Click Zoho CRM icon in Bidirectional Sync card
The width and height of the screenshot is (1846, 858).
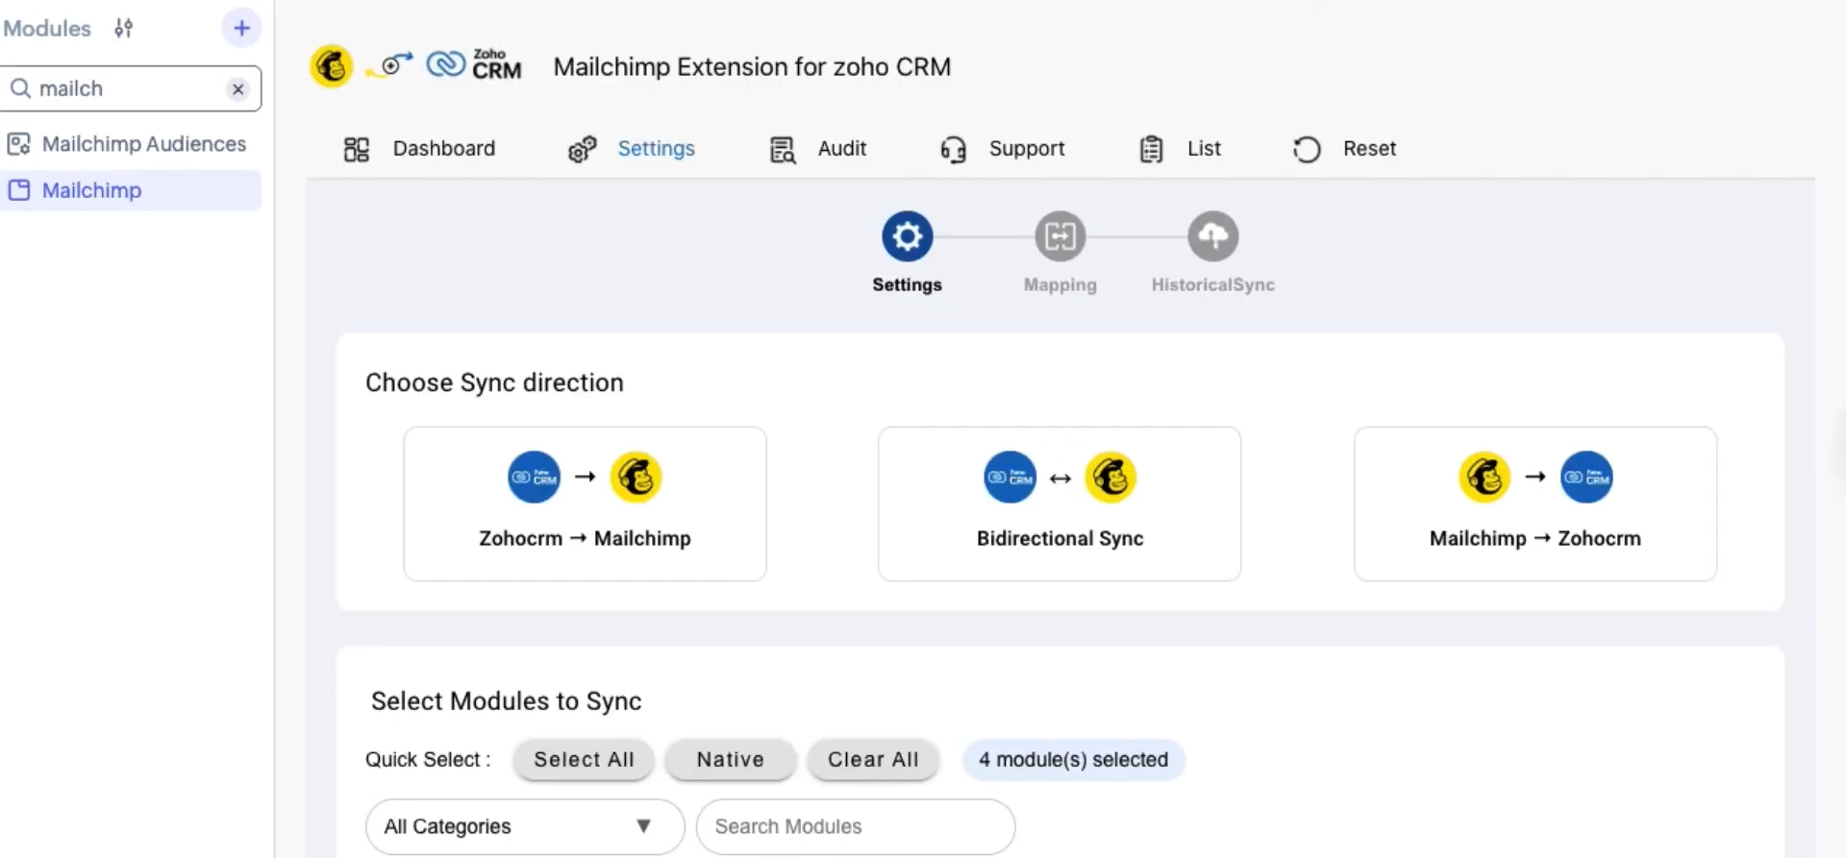click(1010, 478)
